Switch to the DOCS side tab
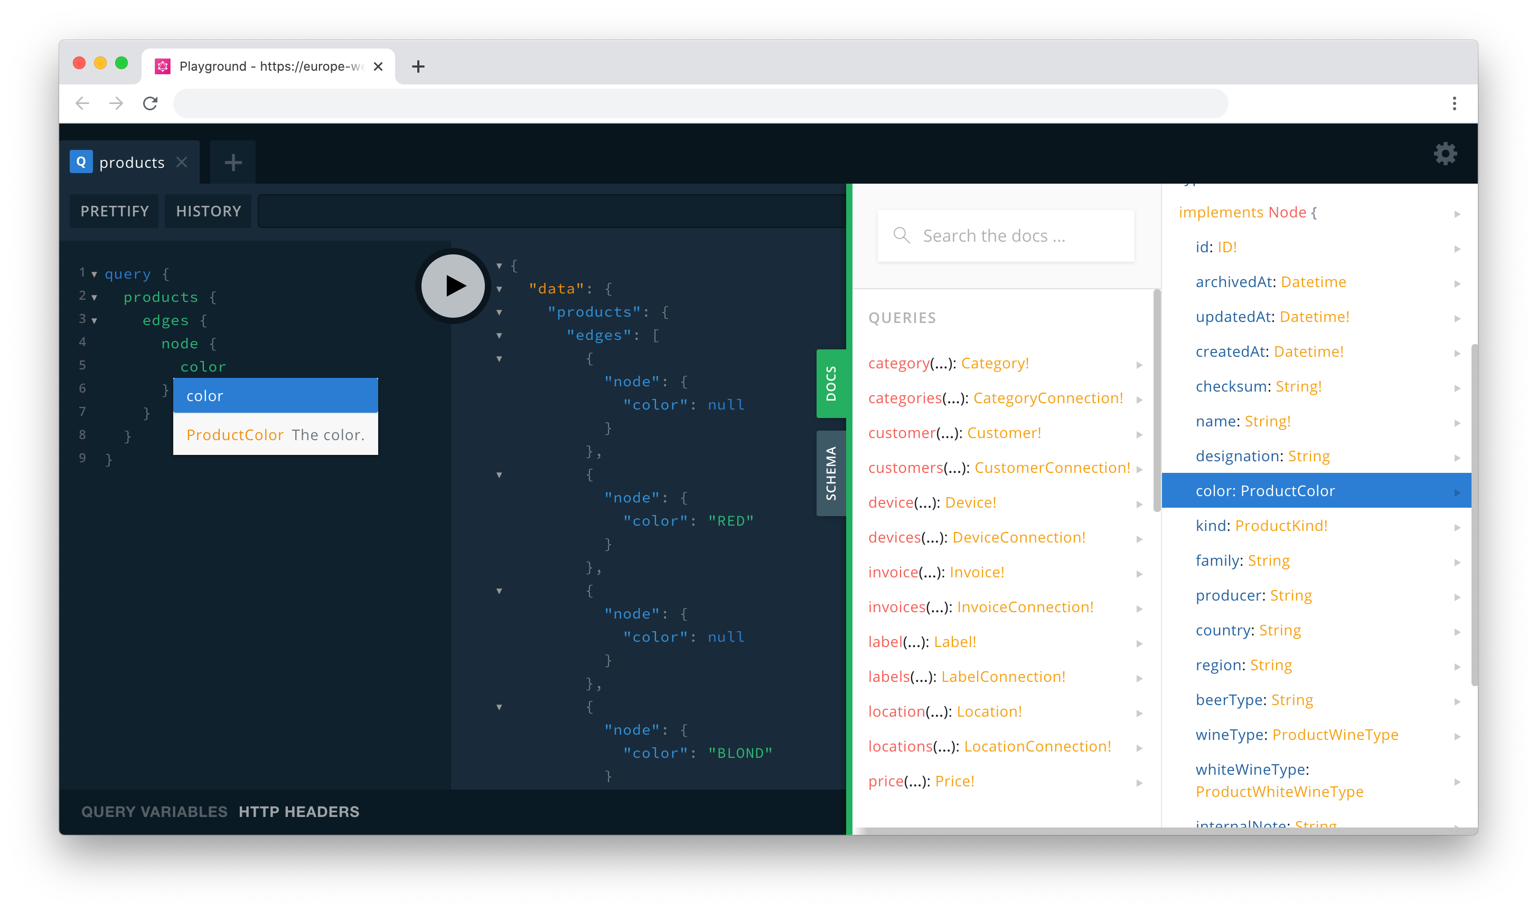Viewport: 1537px width, 913px height. point(831,383)
